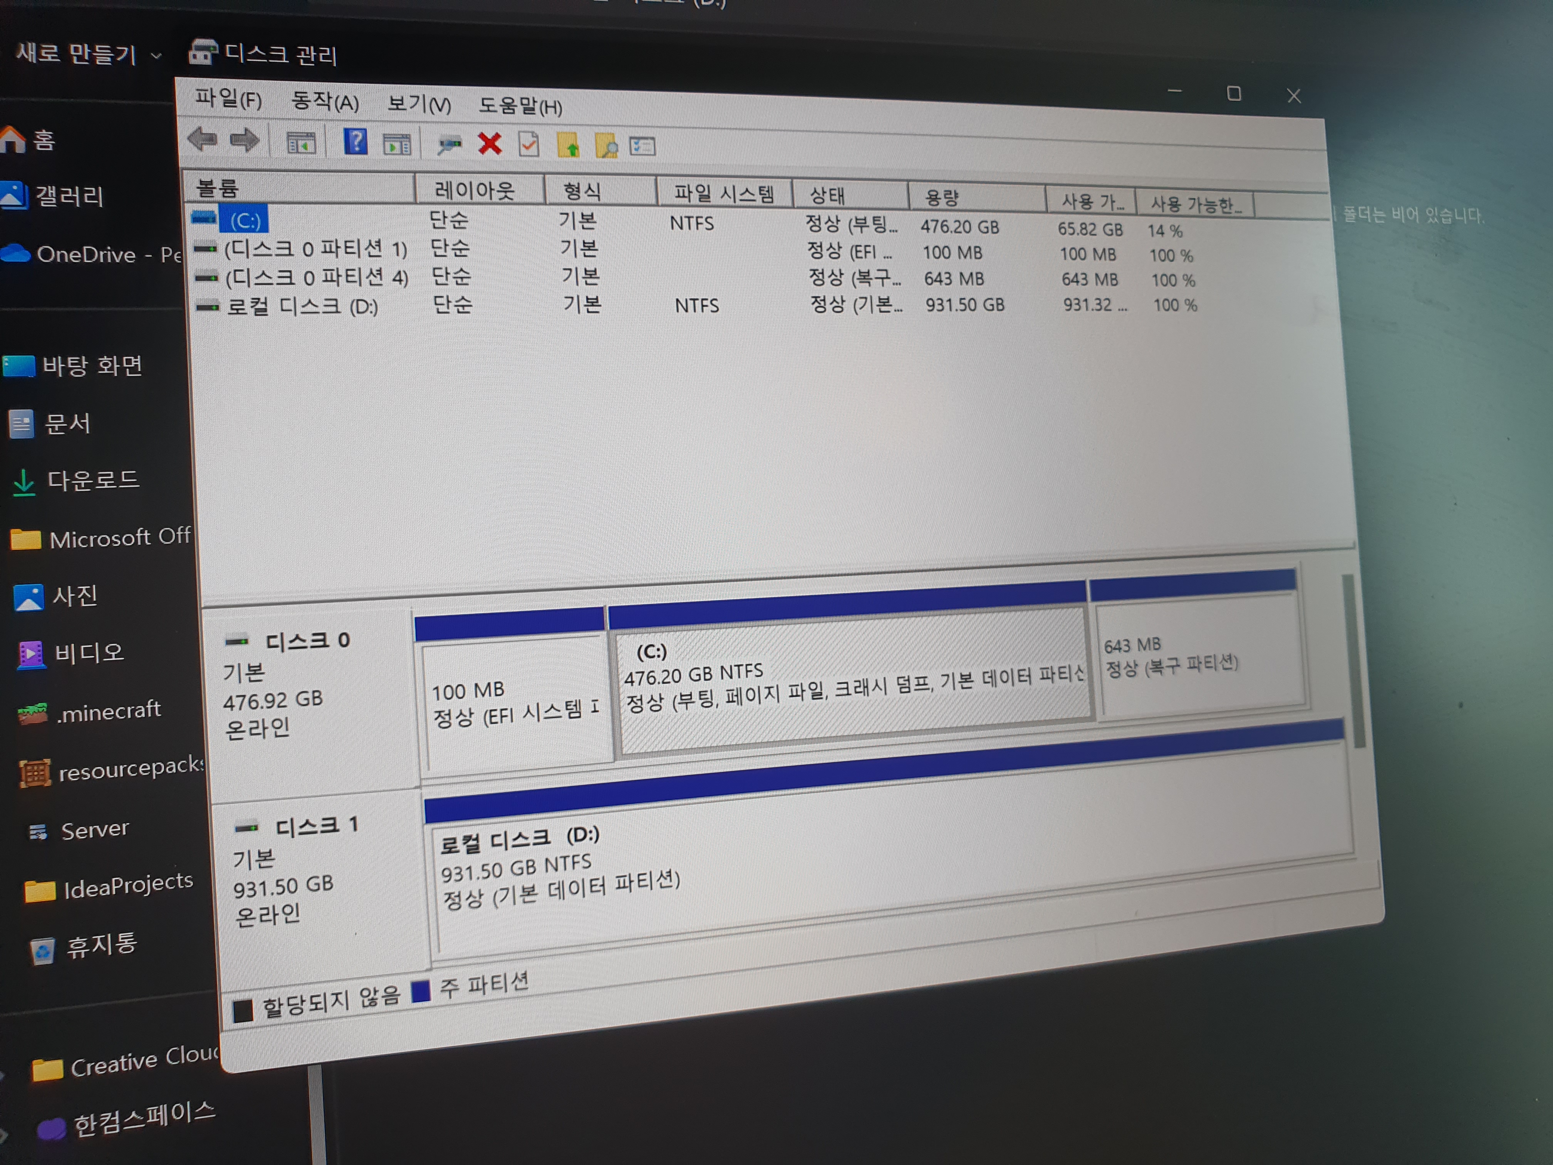This screenshot has height=1165, width=1553.
Task: Select 로컬 디스크 (D:) row in volume list
Action: point(302,307)
